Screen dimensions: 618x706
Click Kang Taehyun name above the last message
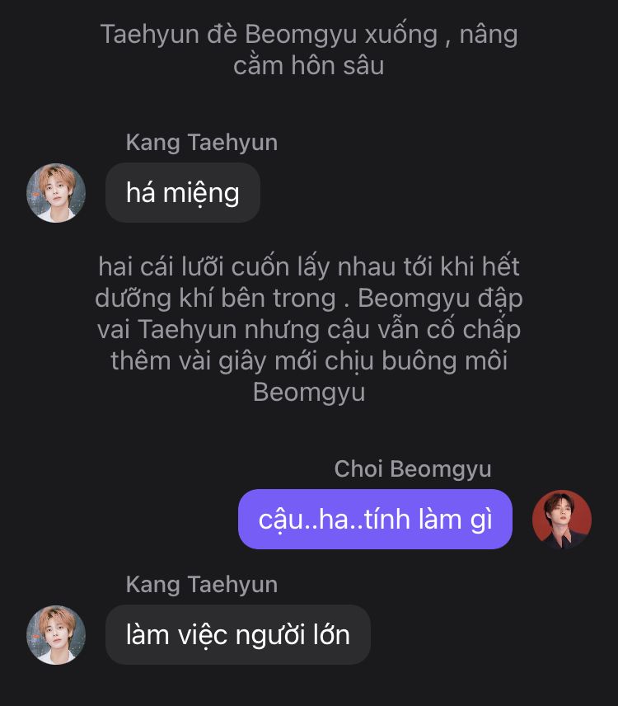(202, 585)
